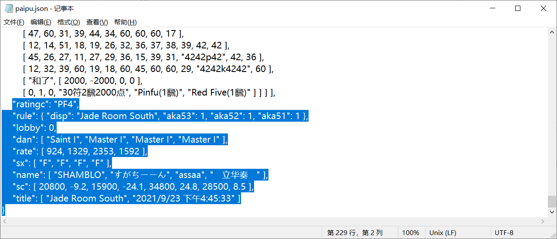Open the 查看(V) menu
The image size is (557, 239).
tap(97, 22)
